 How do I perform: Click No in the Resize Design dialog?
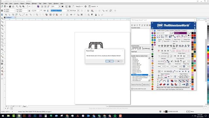tap(118, 61)
